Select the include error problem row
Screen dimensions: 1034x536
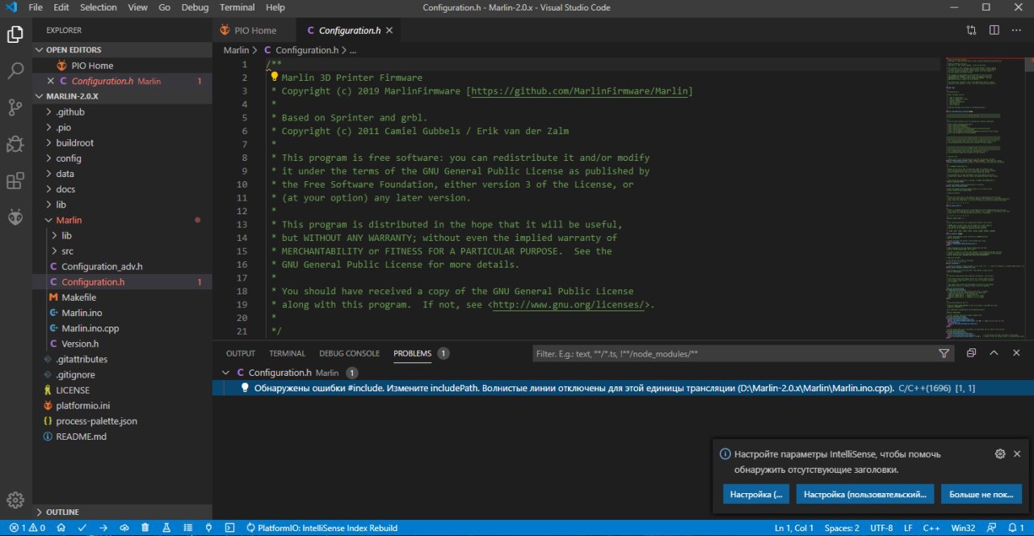[623, 388]
